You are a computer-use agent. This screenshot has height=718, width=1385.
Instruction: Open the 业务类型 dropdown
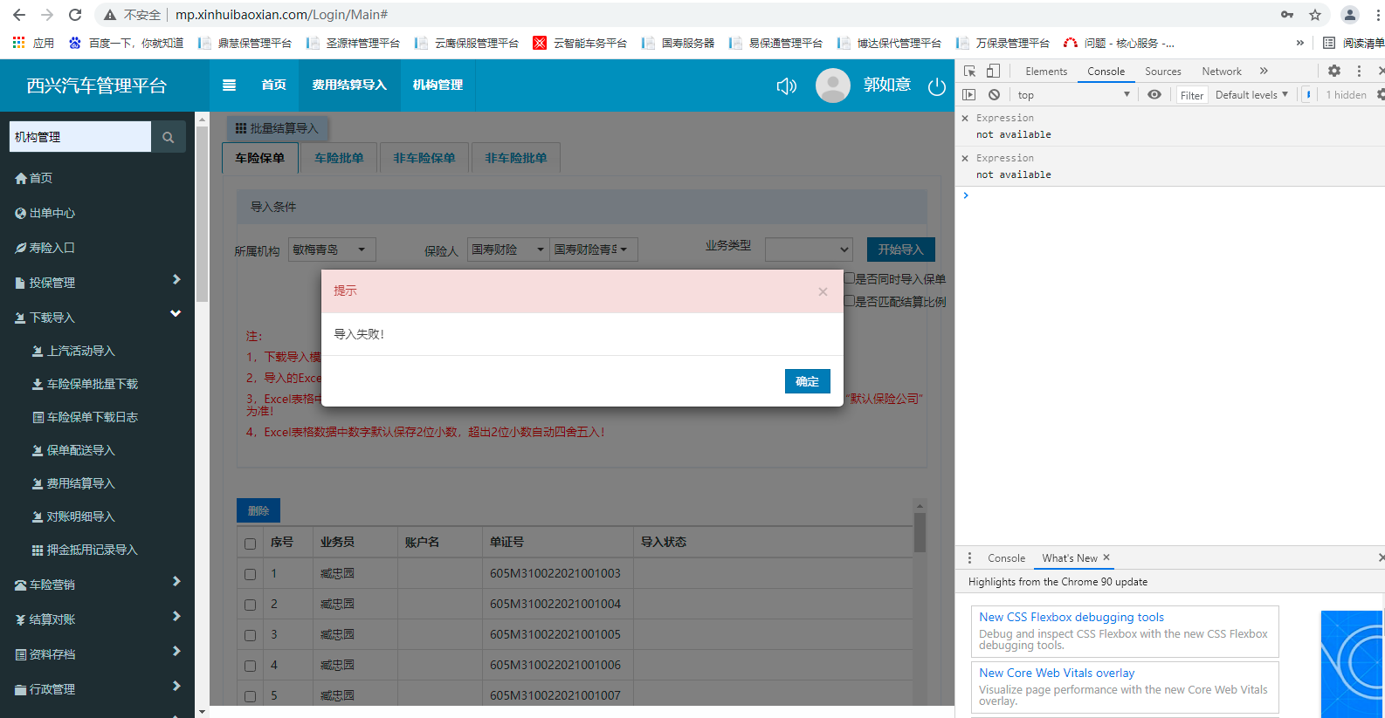click(808, 250)
